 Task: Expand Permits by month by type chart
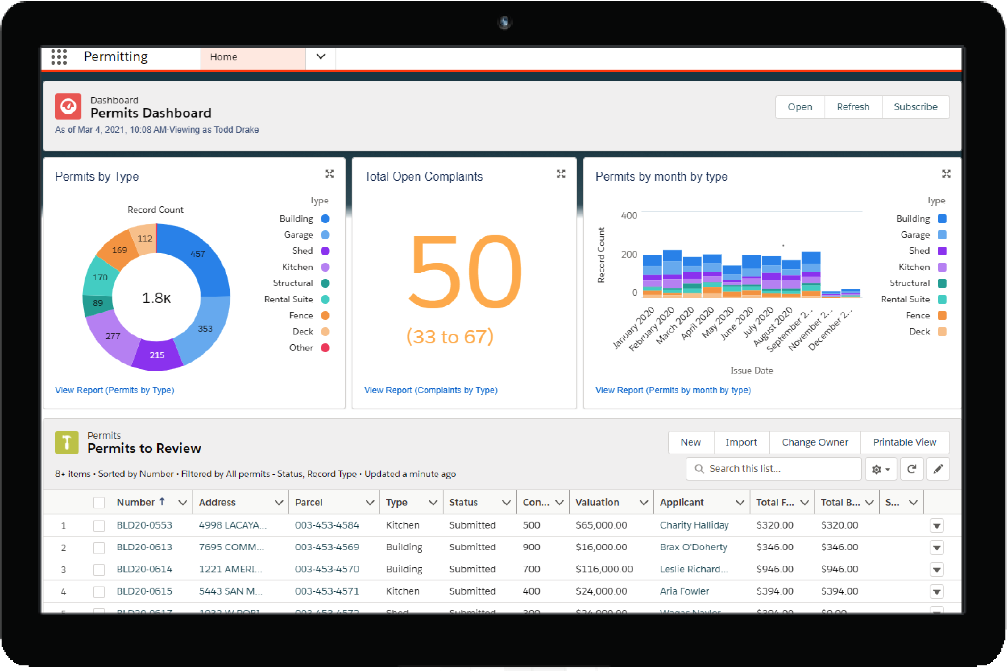(946, 174)
